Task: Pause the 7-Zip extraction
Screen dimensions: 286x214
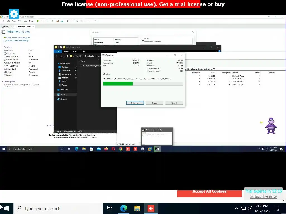Action: [x=154, y=103]
